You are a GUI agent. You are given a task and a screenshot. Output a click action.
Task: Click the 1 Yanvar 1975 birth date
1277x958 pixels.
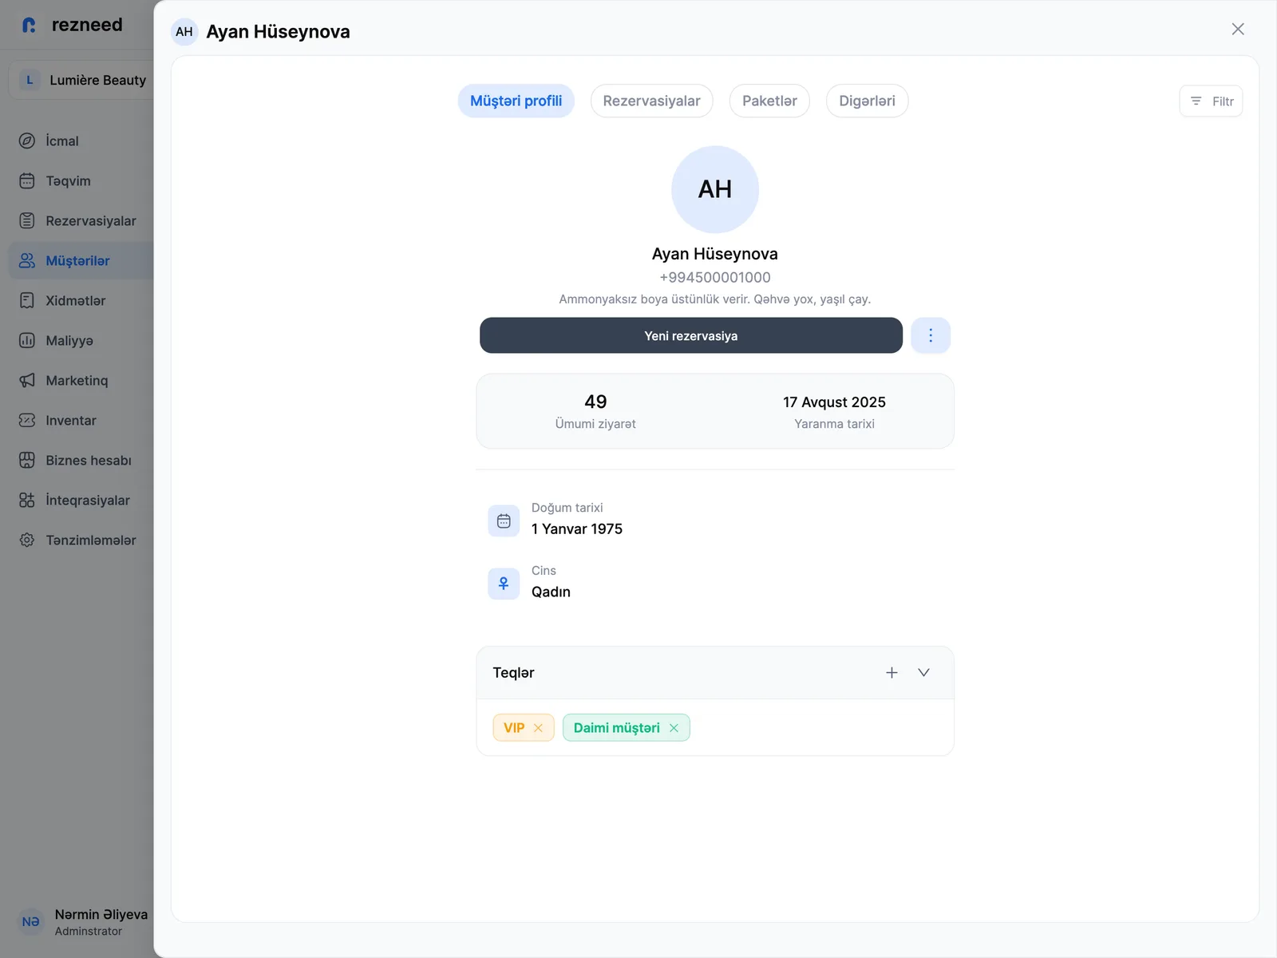(577, 528)
